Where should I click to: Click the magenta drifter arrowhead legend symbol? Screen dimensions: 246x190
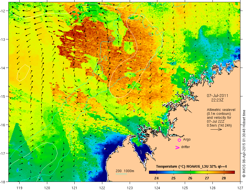coord(177,148)
